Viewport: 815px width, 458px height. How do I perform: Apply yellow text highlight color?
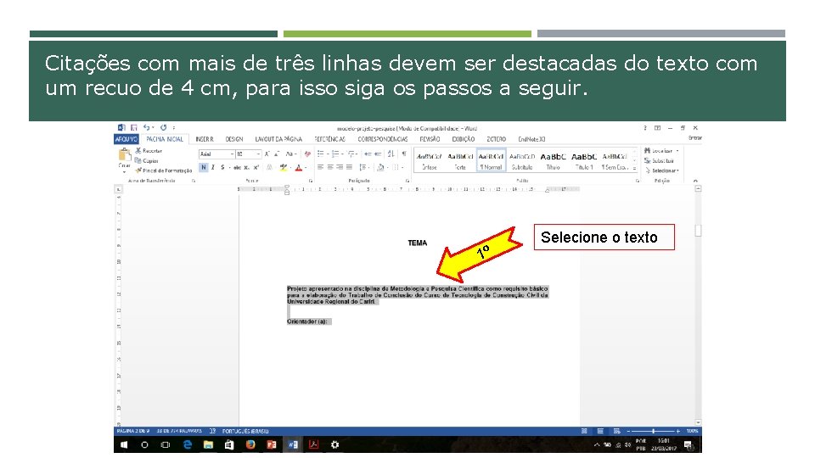(283, 167)
